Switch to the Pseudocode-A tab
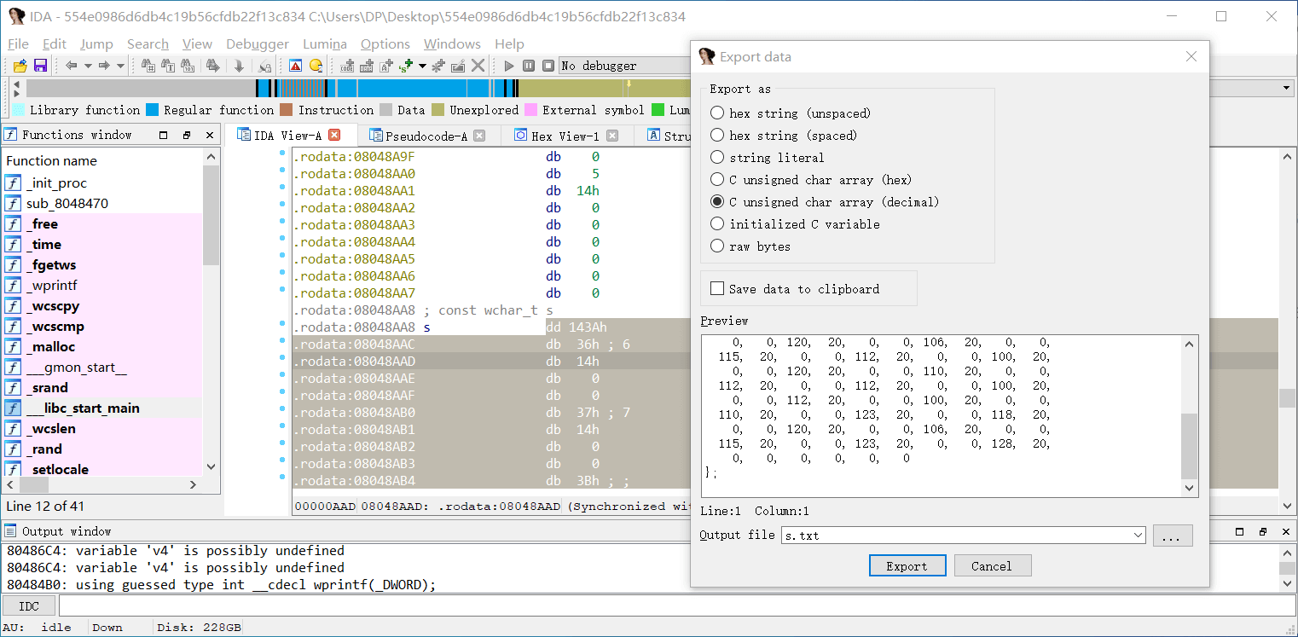This screenshot has height=637, width=1298. click(x=426, y=136)
